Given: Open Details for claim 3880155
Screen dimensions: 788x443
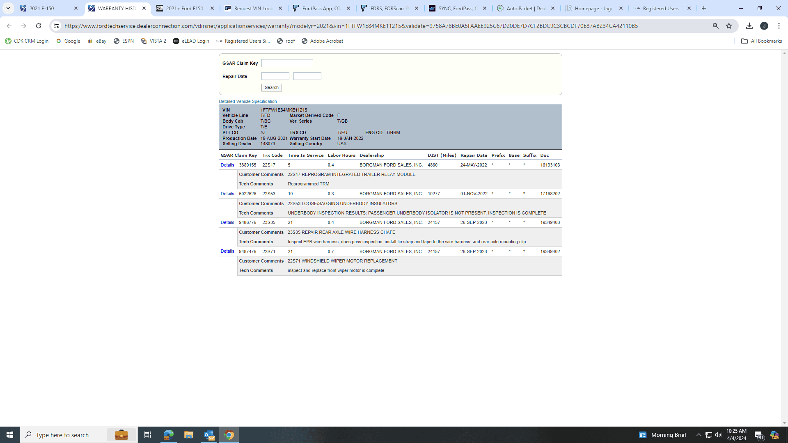Looking at the screenshot, I should coord(227,165).
